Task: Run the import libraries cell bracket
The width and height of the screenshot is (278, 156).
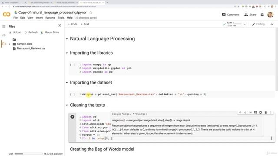Action: (73, 65)
